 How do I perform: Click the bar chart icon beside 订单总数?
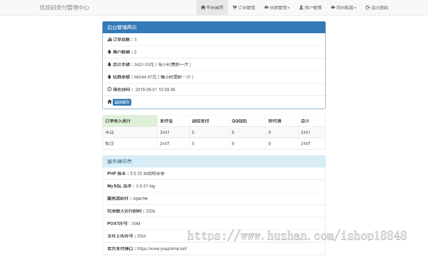click(x=109, y=39)
